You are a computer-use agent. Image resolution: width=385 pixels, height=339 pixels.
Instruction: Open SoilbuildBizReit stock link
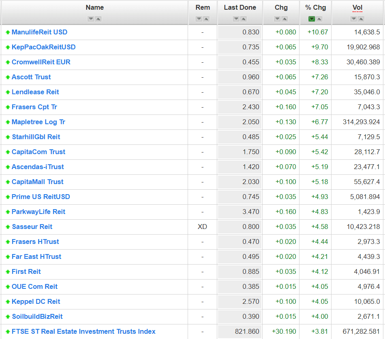tap(37, 316)
